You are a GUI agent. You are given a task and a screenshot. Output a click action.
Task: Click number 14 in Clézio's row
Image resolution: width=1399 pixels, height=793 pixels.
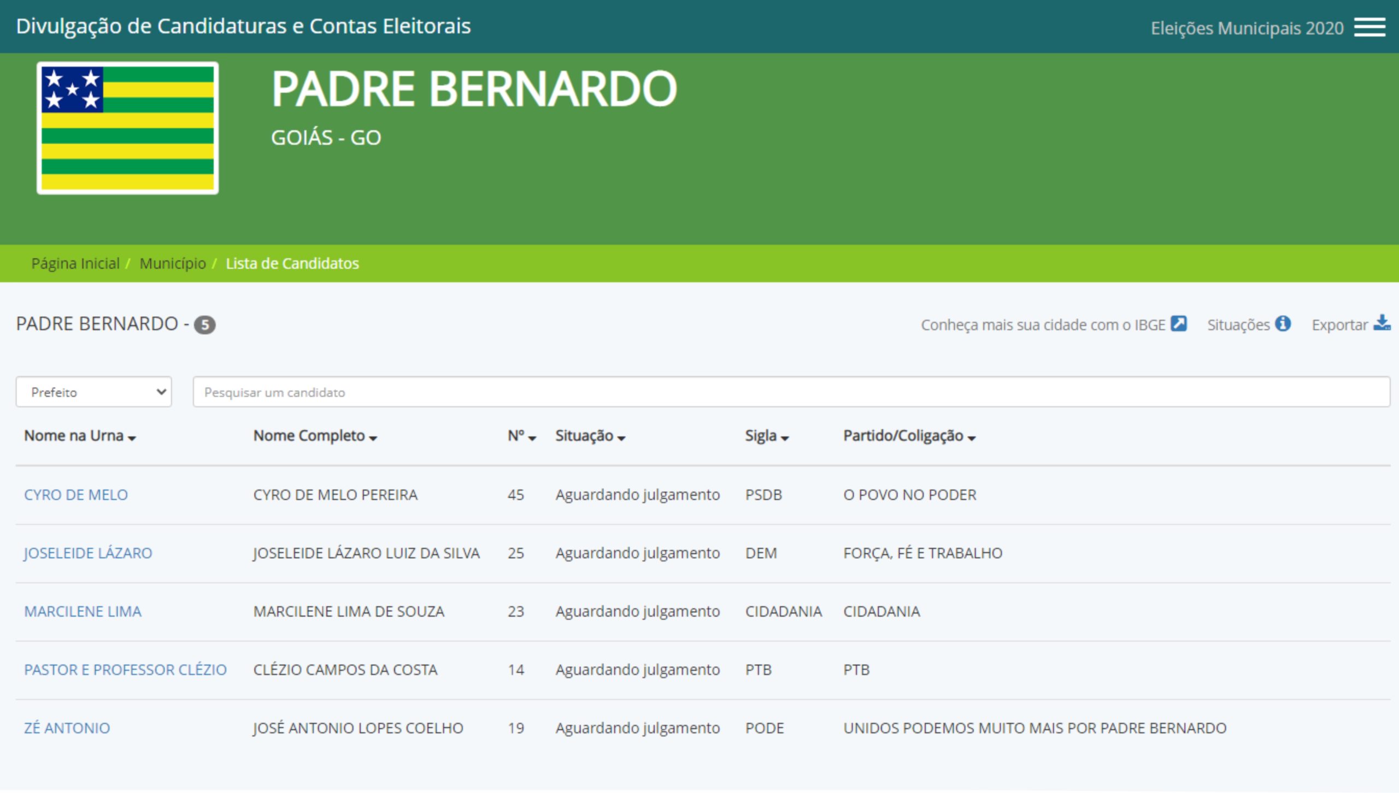(x=516, y=670)
